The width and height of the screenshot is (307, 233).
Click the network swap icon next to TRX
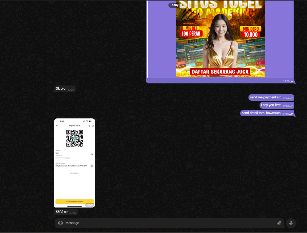(92, 154)
